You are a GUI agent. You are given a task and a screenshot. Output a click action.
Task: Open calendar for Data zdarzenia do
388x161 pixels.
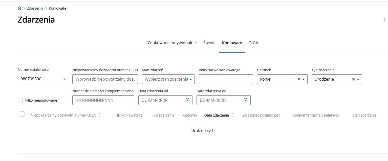coord(245,100)
